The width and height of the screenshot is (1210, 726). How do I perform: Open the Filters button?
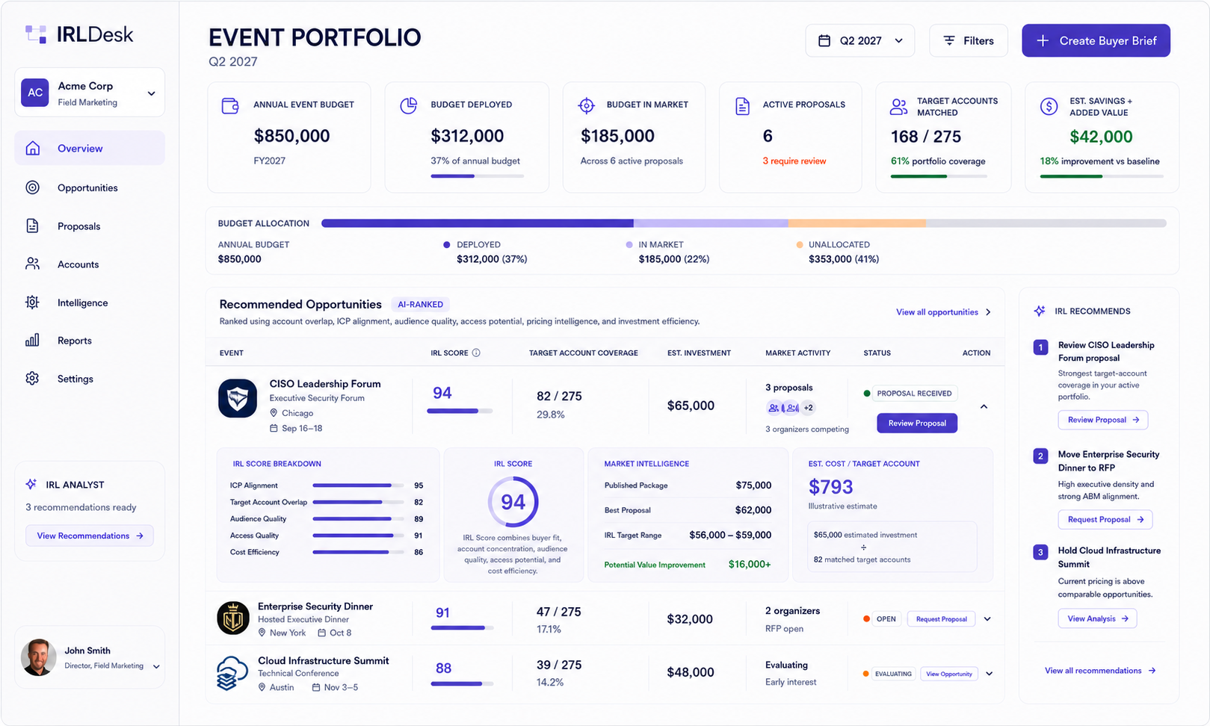tap(969, 40)
